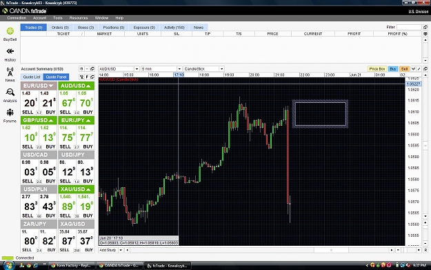Switch to the Positions (0) tab
Screen dimensions: 431x270
pos(114,28)
